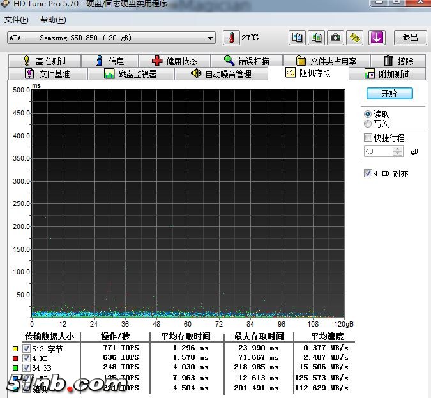Click the yellow options wrench icon
This screenshot has height=398, width=431.
[x=354, y=38]
